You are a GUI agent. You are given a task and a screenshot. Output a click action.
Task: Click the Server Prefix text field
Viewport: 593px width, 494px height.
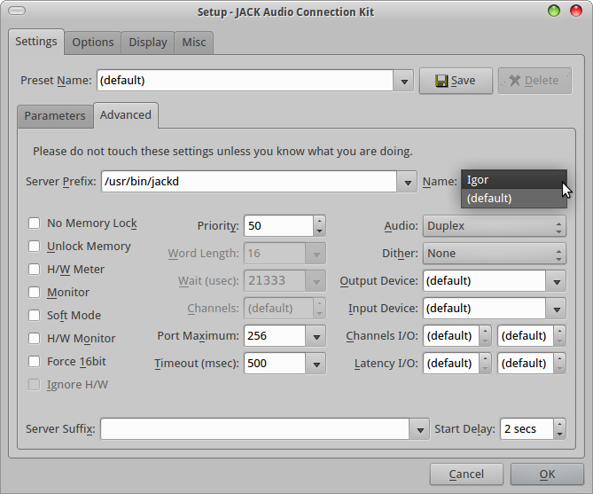249,182
